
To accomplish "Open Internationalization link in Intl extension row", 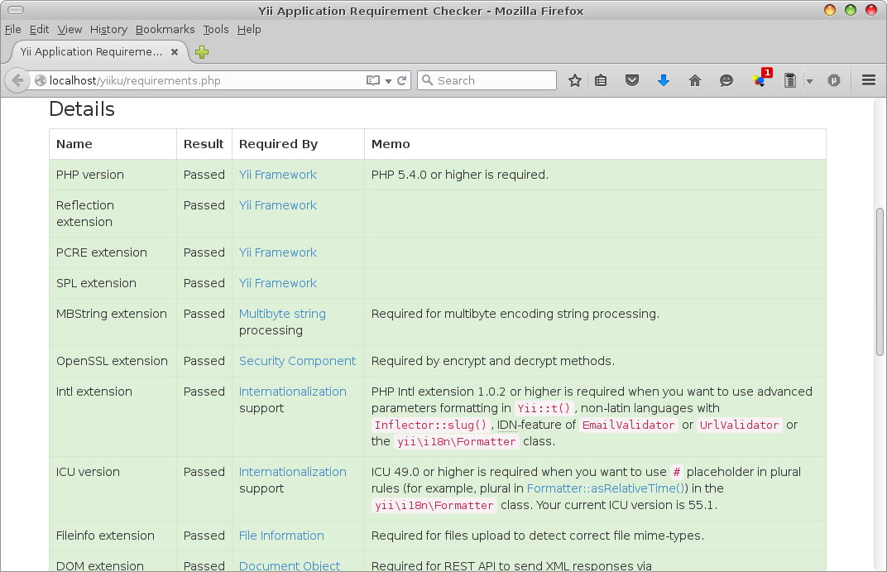I will (292, 392).
